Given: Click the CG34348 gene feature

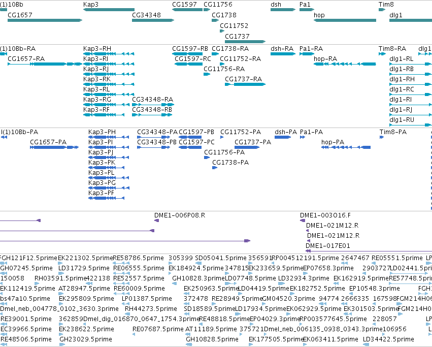Looking at the screenshot, I should 153,20.
